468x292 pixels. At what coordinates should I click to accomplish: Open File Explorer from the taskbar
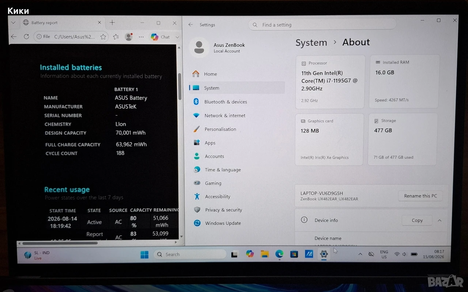265,254
